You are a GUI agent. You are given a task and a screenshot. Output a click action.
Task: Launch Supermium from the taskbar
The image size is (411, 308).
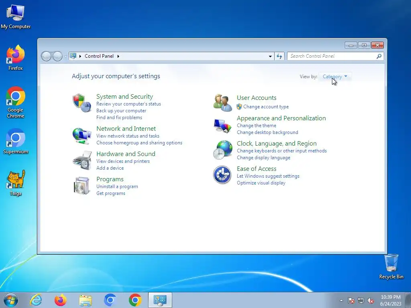110,300
